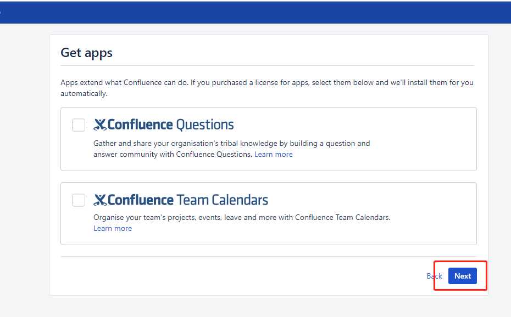
Task: Go Back to the previous setup step
Action: (x=435, y=276)
